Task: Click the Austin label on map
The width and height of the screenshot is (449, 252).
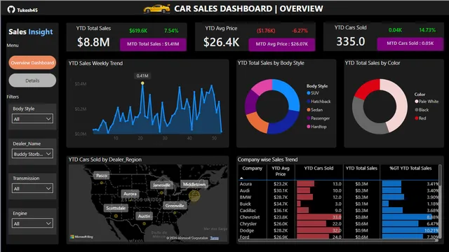Action: pos(144,216)
